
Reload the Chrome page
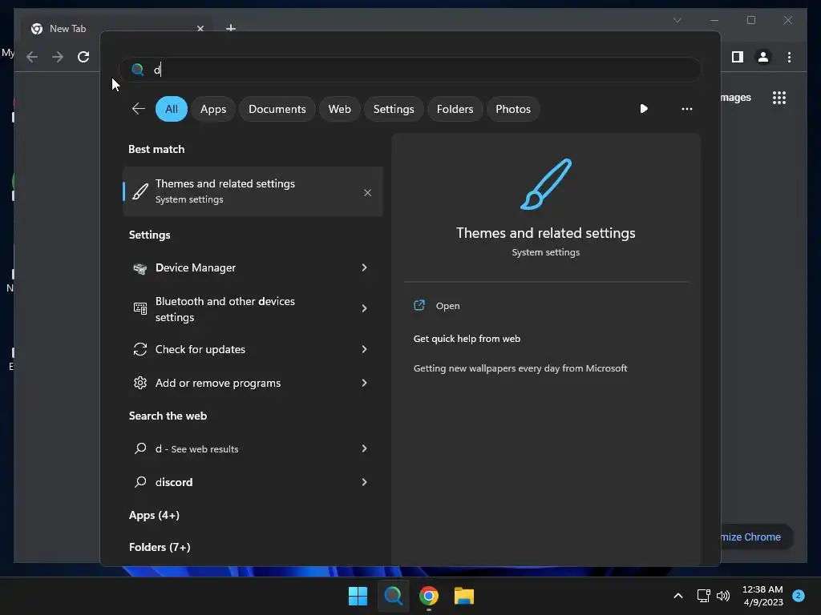pos(83,57)
